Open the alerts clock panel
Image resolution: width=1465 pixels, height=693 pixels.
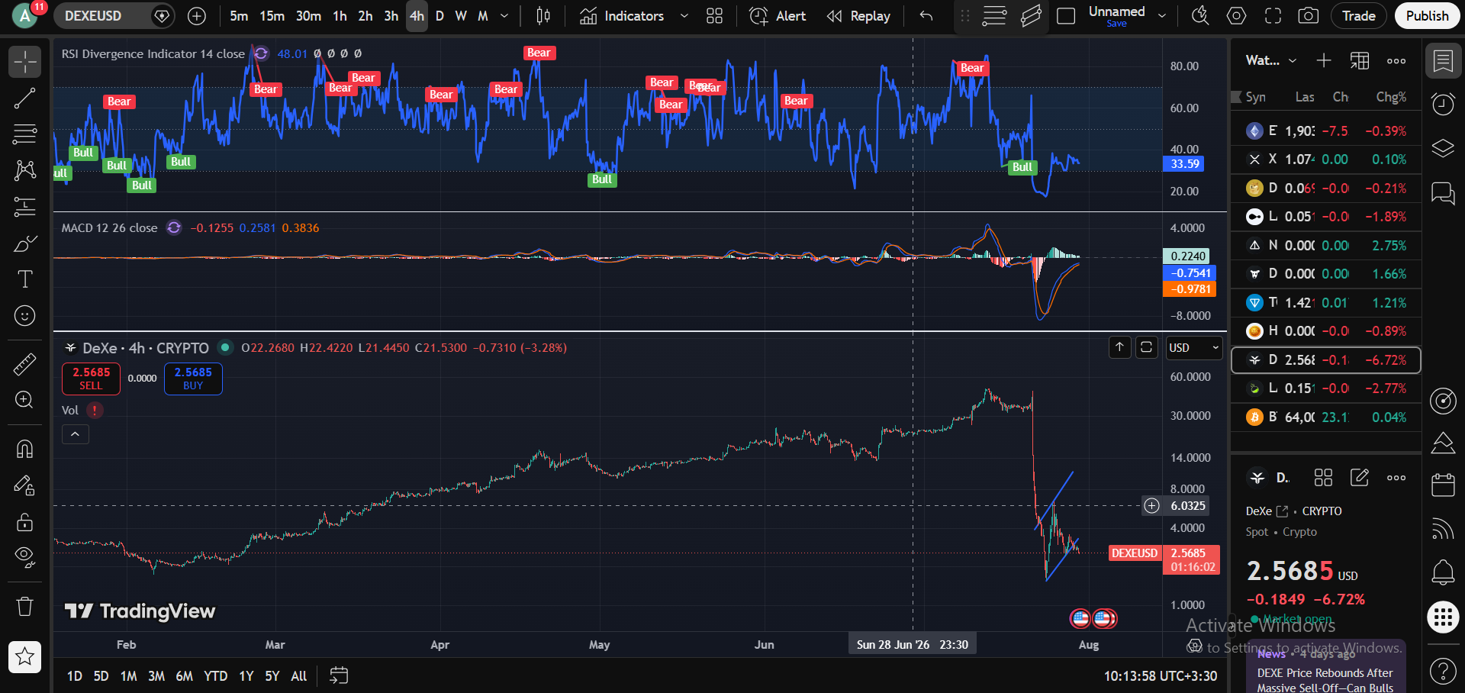tap(1443, 104)
